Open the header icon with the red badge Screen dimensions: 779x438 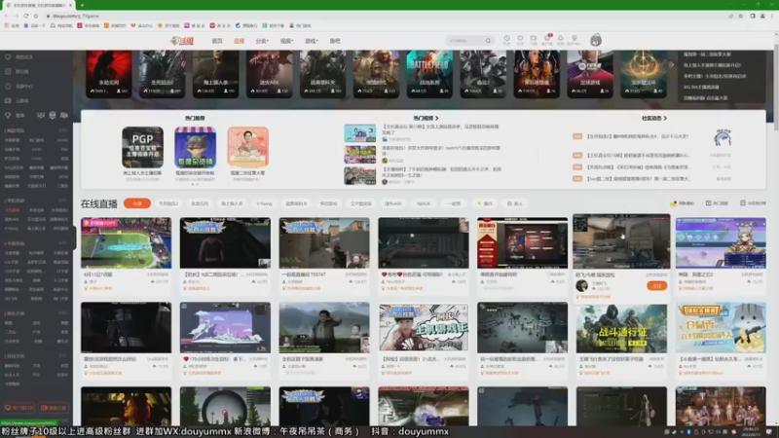(547, 40)
